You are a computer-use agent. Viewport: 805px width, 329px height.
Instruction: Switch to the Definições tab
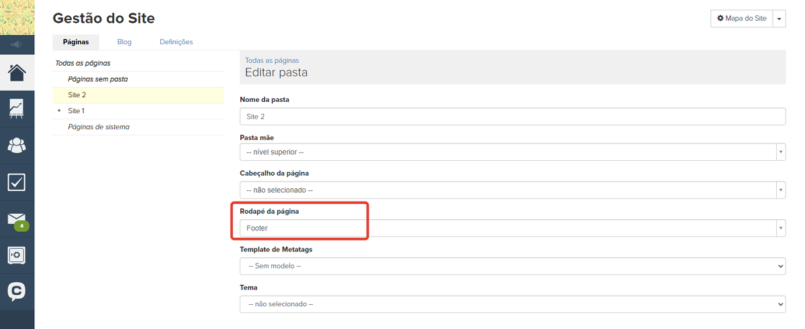pos(176,42)
